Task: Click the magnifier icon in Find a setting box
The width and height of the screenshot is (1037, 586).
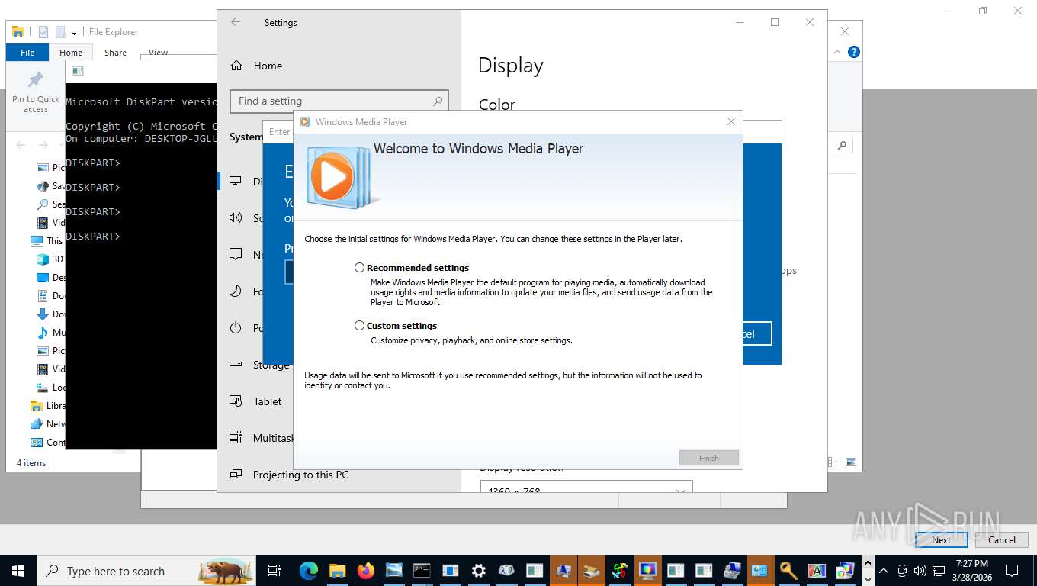Action: [x=438, y=101]
